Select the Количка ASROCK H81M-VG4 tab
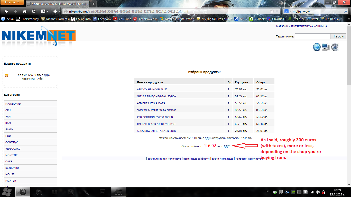 (x=57, y=4)
